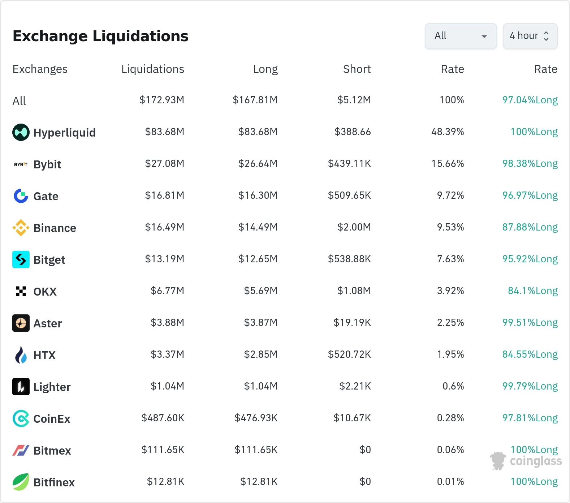570x503 pixels.
Task: Sort by the Short column header
Action: 357,69
